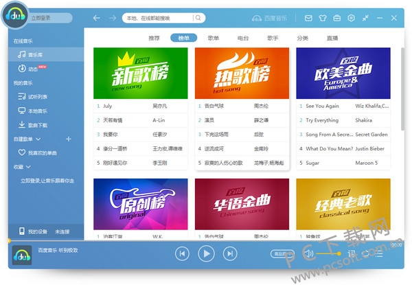Collapse the 自建歌单 section chevron
Screen dimensions: 412x285
pyautogui.click(x=38, y=139)
